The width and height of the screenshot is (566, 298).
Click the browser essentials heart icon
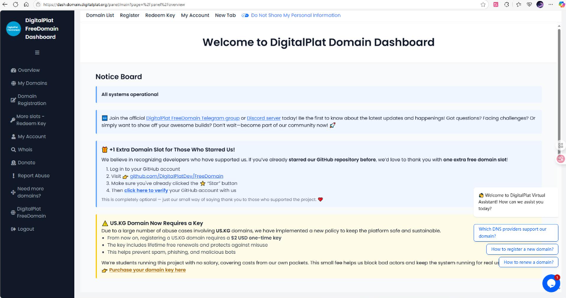529,5
